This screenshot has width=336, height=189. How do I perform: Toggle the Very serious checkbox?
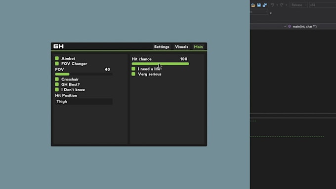[x=133, y=74]
